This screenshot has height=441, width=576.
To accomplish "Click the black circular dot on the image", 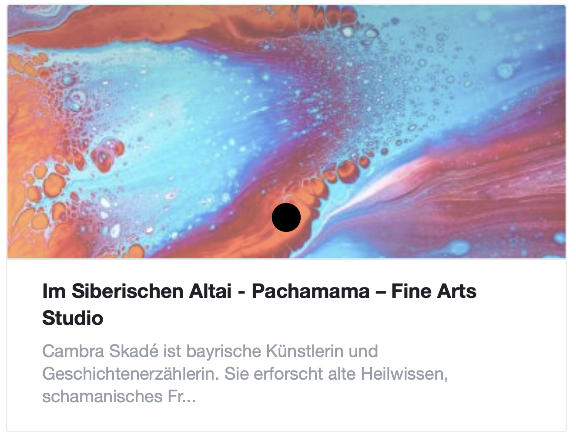I will point(286,217).
